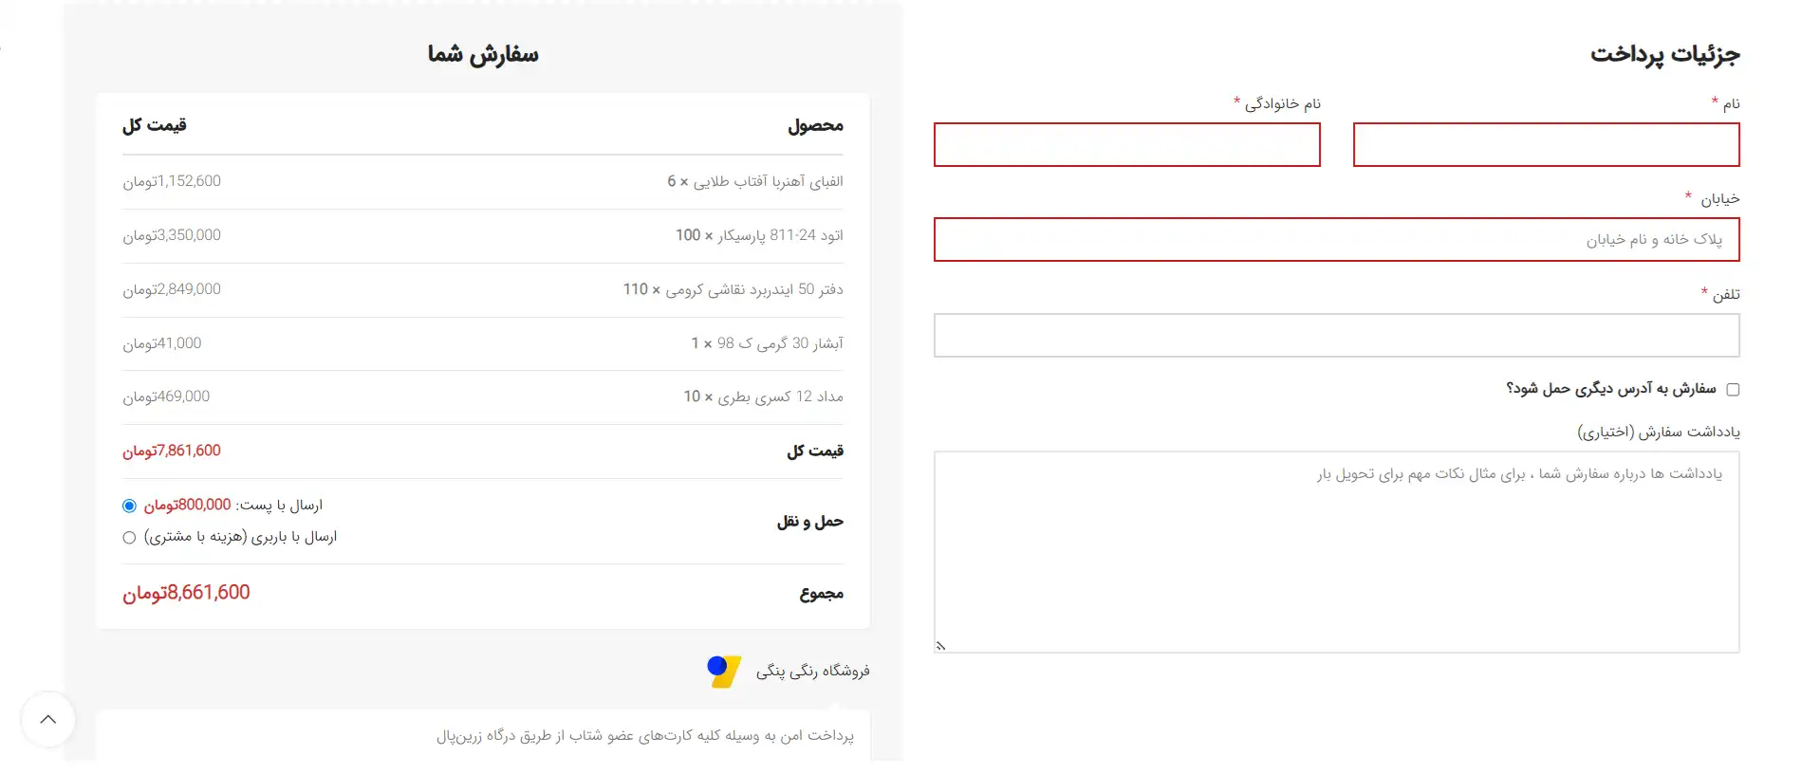Image resolution: width=1801 pixels, height=774 pixels.
Task: Click the مداد 12 کسری بطری product row
Action: click(x=483, y=396)
